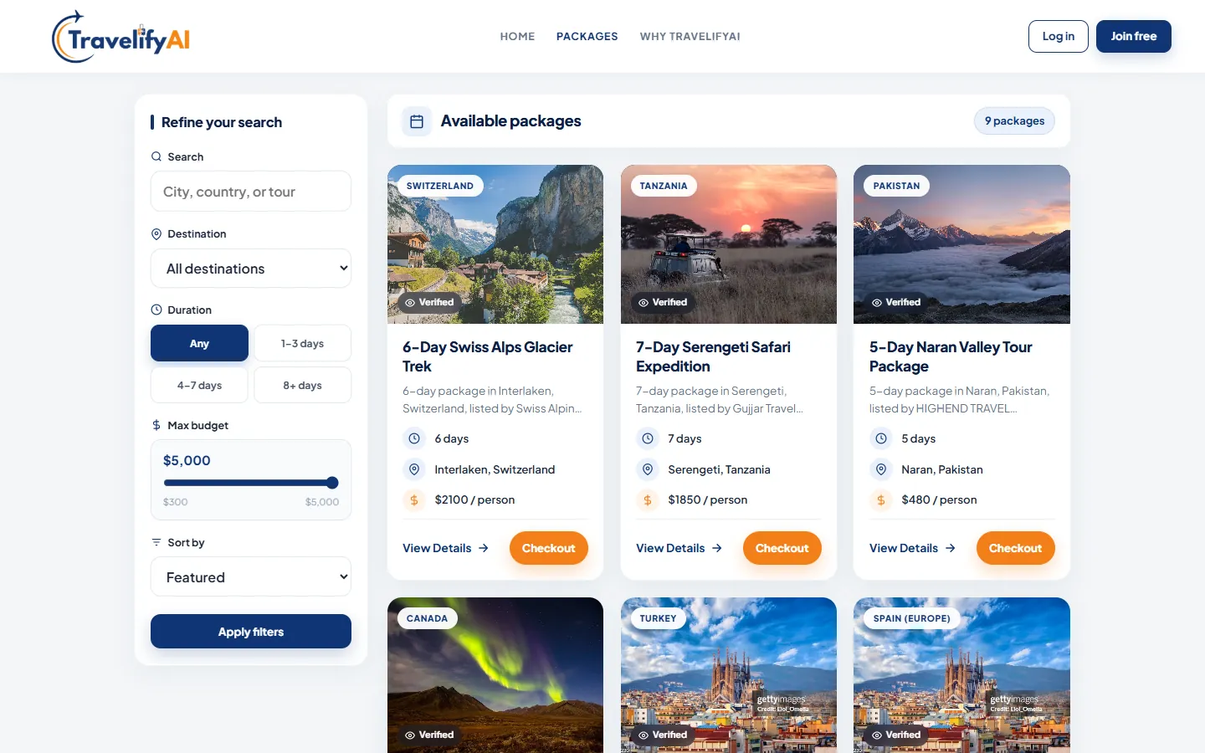Click the location pin beside Interlaken, Switzerland
The height and width of the screenshot is (753, 1205).
click(x=414, y=469)
